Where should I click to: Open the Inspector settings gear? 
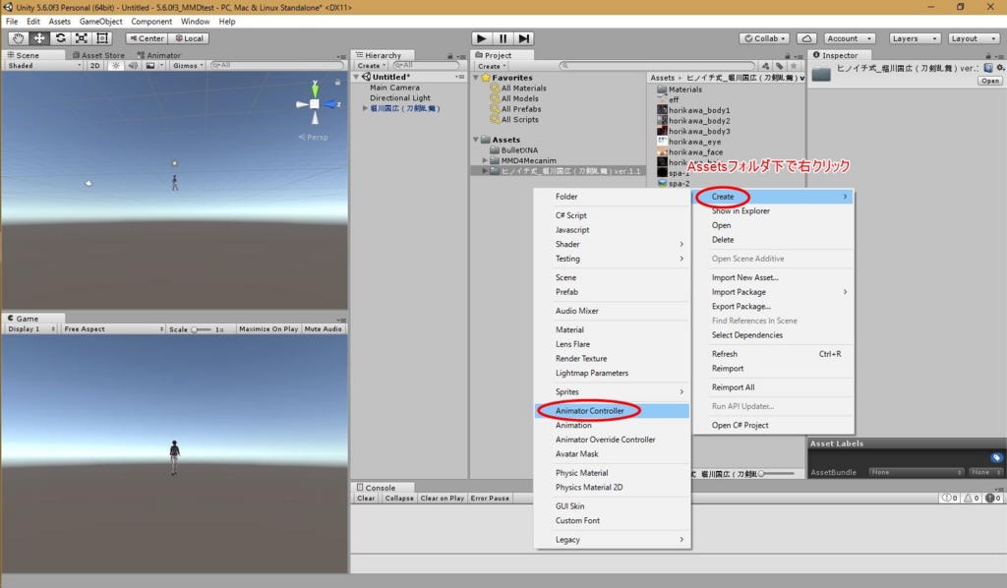pos(1000,68)
